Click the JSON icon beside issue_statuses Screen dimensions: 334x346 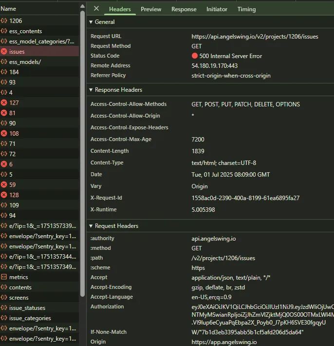pyautogui.click(x=4, y=308)
